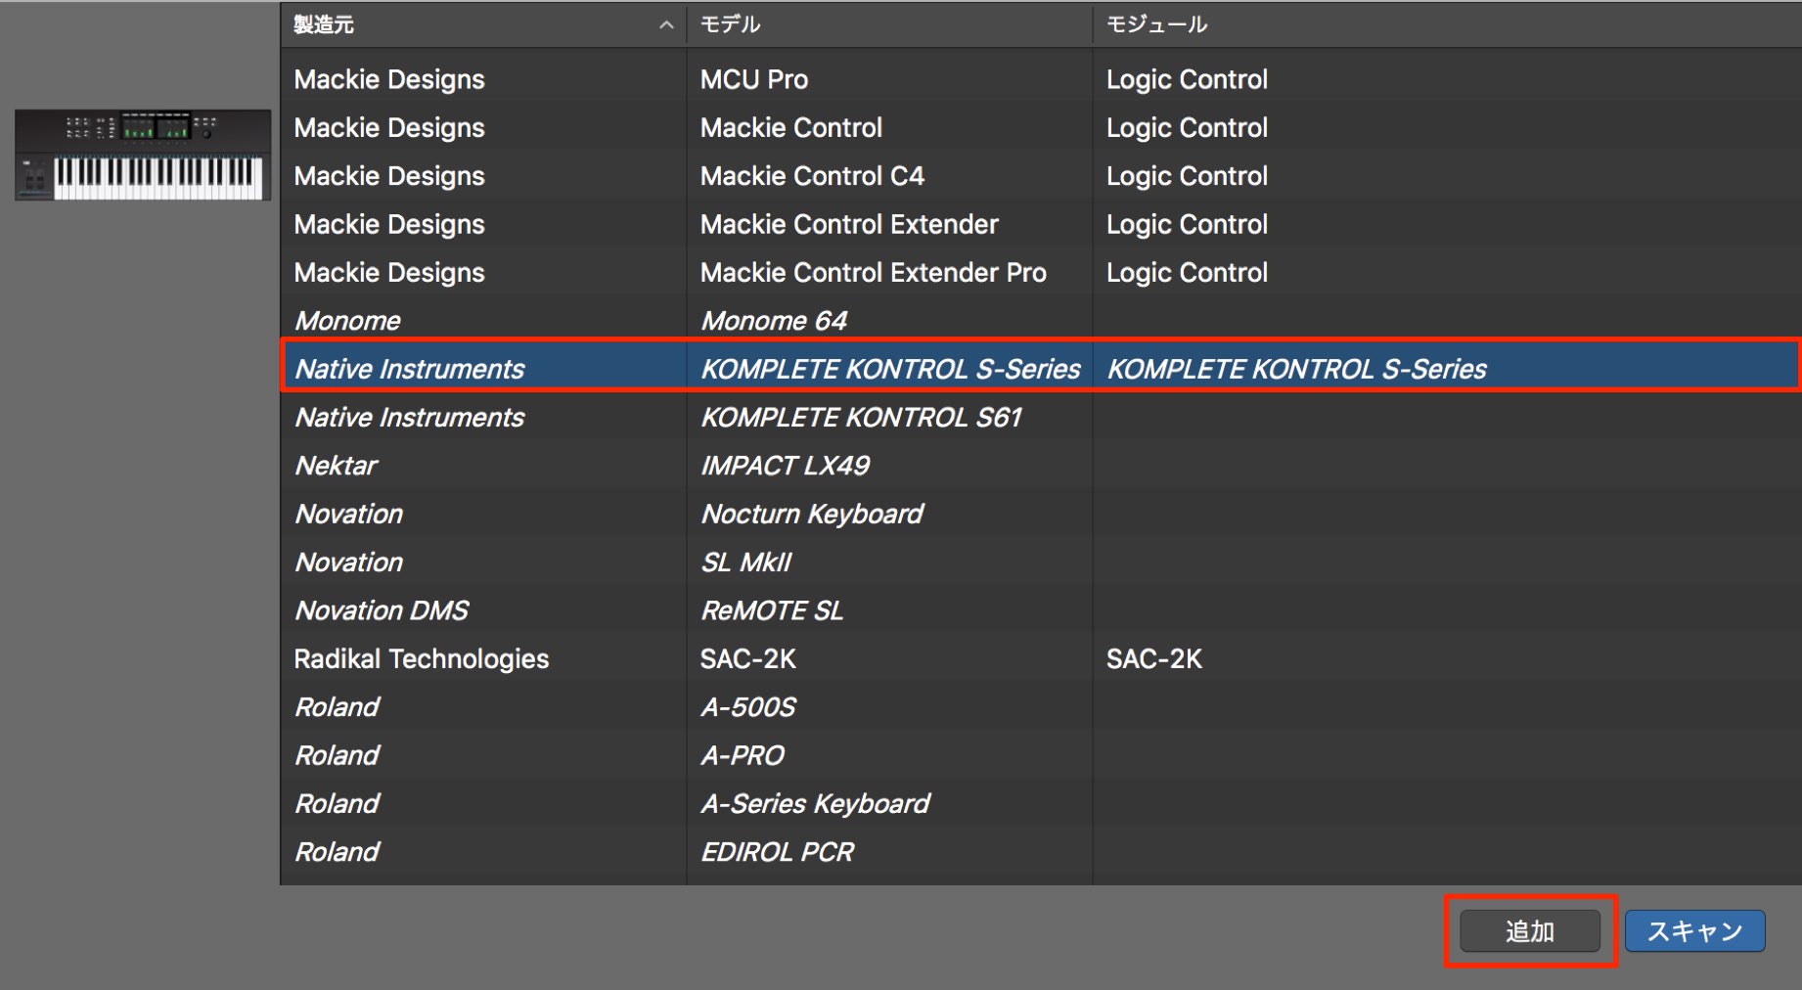Select the Radikal Technologies SAC-2K row
The height and width of the screenshot is (990, 1802).
pos(1041,658)
